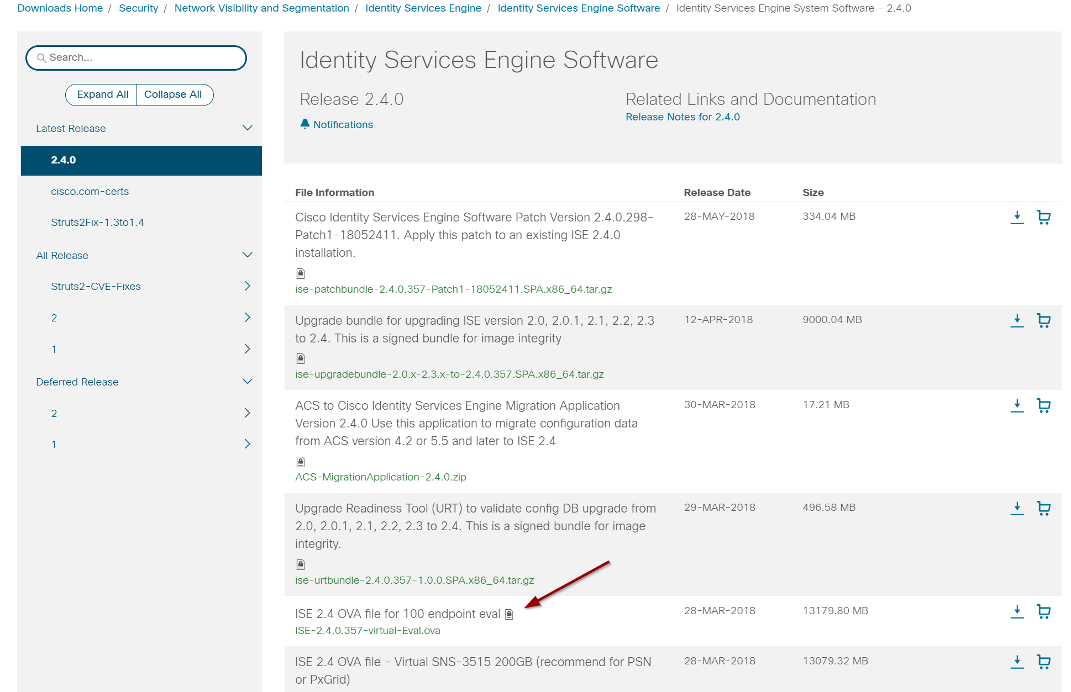Click date 12-APR-2018
The width and height of the screenshot is (1071, 692).
click(718, 320)
